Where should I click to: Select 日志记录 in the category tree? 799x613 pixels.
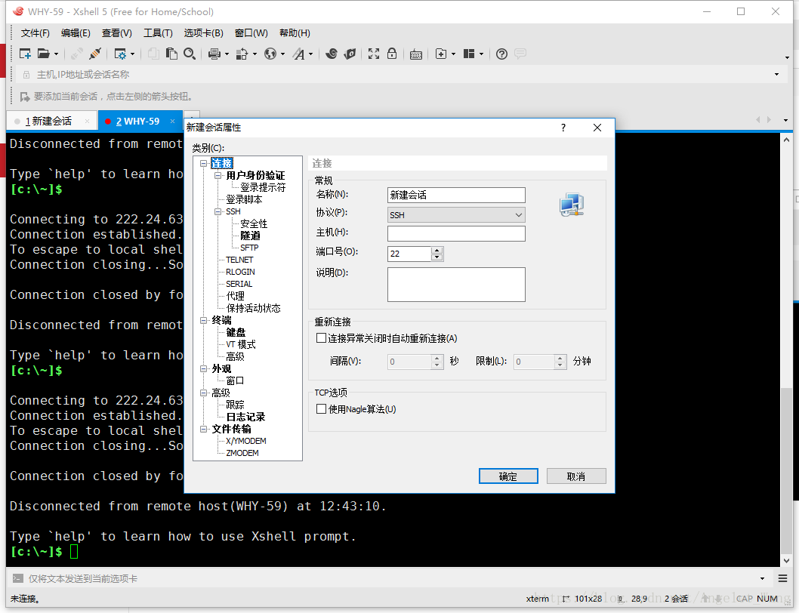click(245, 417)
